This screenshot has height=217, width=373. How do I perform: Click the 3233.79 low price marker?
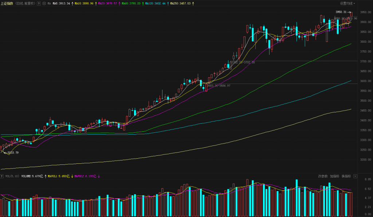click(13, 153)
